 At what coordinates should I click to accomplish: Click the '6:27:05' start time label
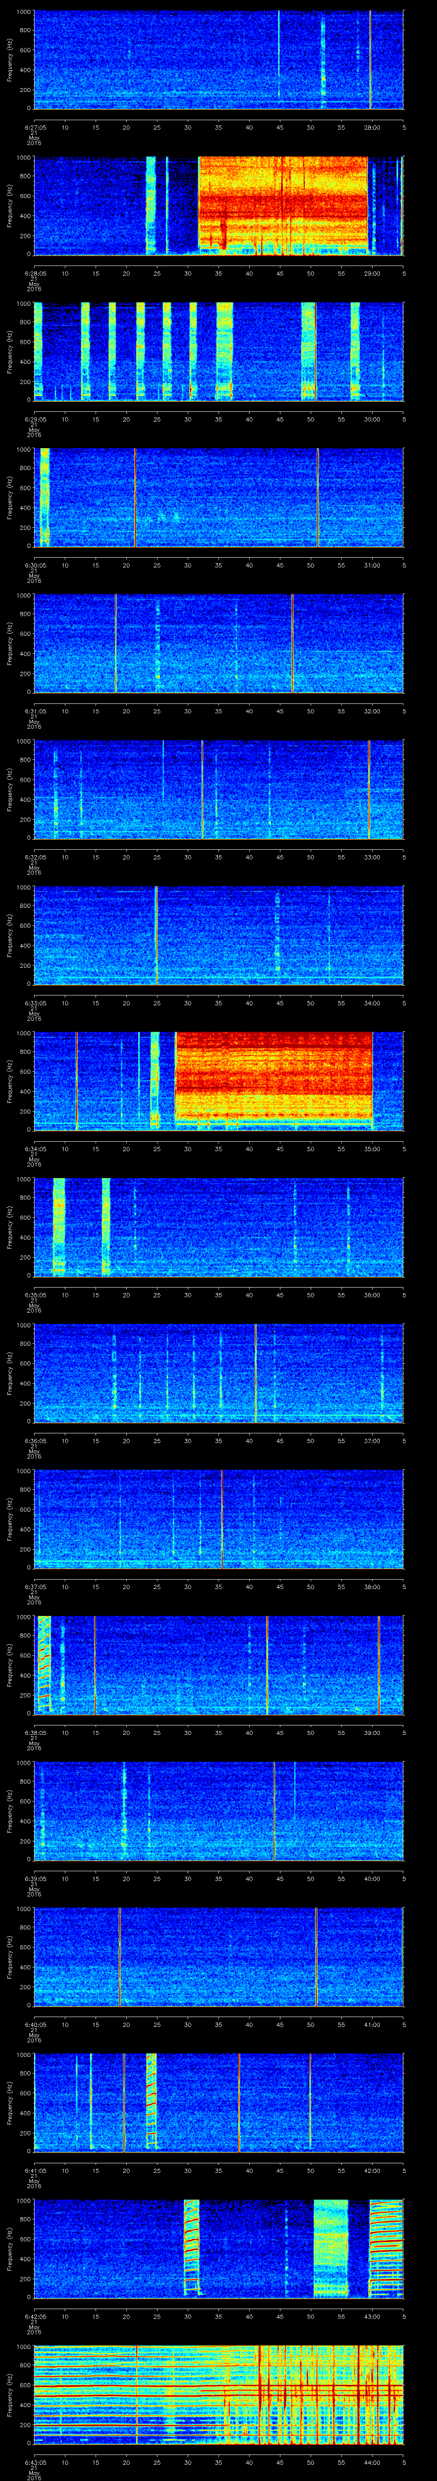(35, 126)
